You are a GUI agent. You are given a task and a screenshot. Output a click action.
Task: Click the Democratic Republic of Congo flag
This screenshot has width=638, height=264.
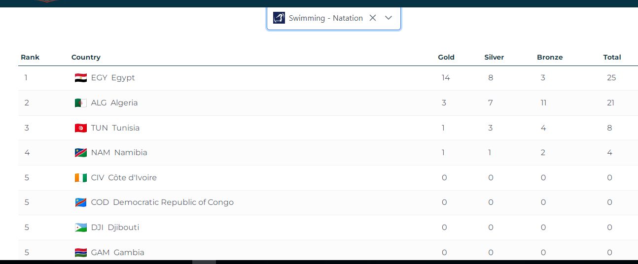81,202
